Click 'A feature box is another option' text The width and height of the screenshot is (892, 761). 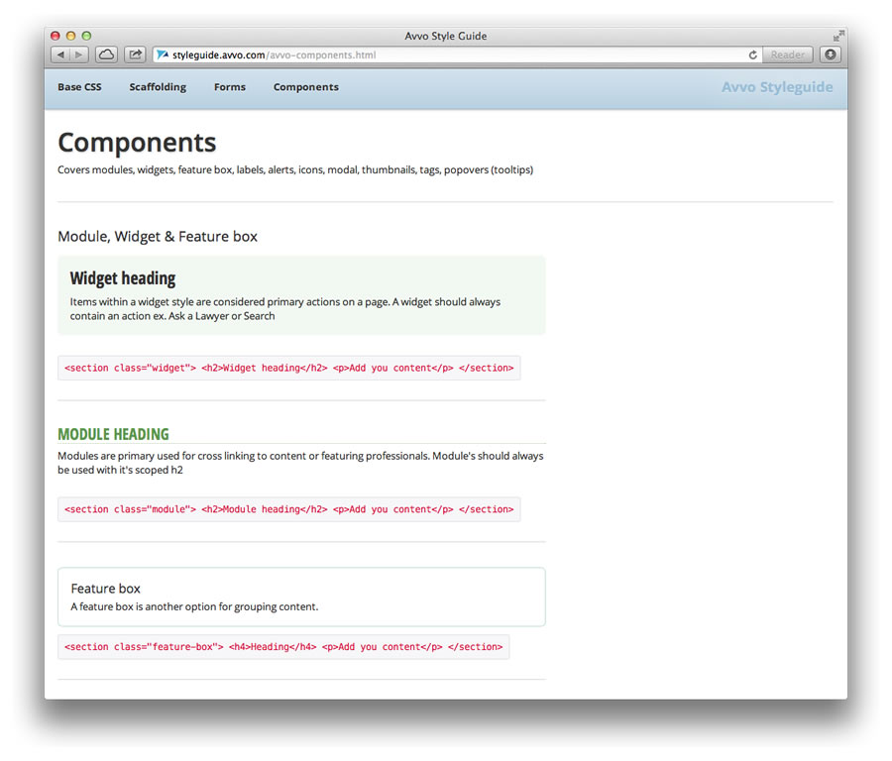coord(194,606)
